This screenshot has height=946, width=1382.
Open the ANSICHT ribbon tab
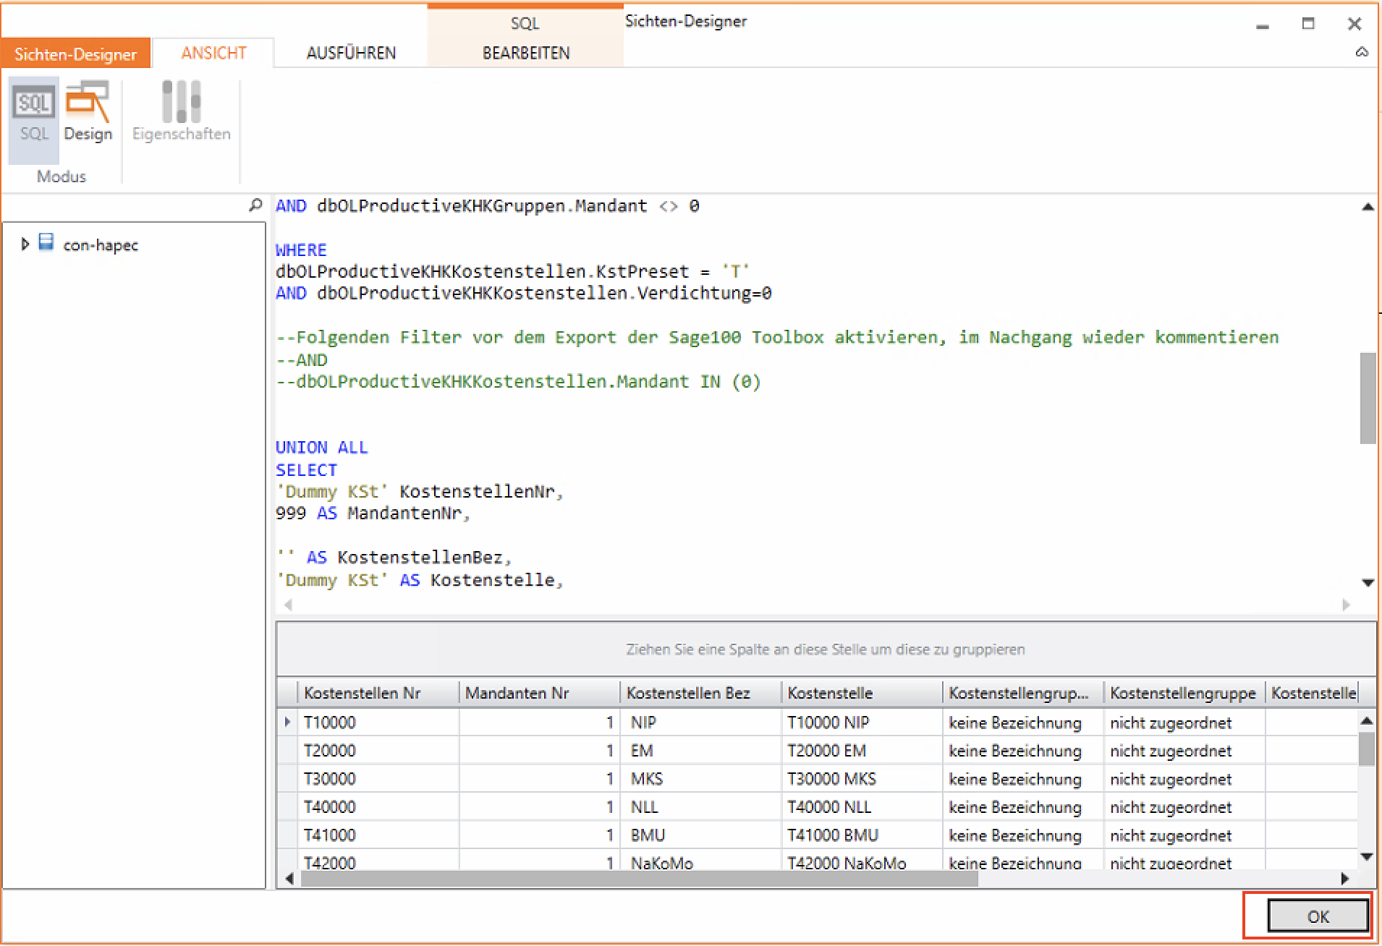click(x=213, y=54)
